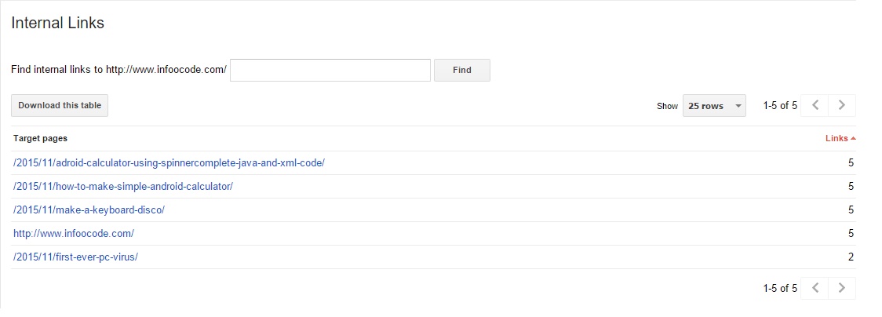Open the adroid-calculator-using-spinner link
Image resolution: width=882 pixels, height=317 pixels.
tap(169, 163)
